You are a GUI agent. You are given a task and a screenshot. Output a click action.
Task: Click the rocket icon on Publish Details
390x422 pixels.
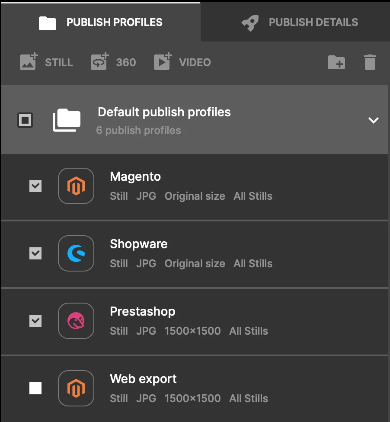point(250,23)
